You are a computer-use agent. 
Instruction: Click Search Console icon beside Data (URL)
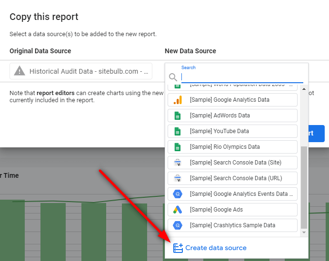[178, 178]
